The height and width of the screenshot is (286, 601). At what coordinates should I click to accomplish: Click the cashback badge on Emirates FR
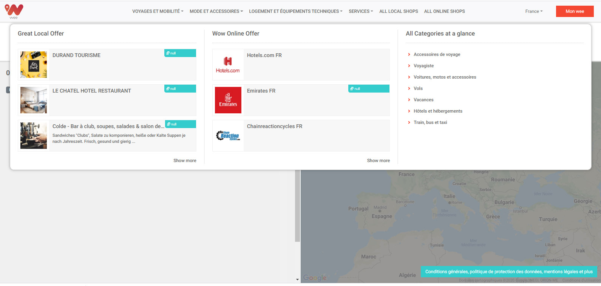(368, 89)
